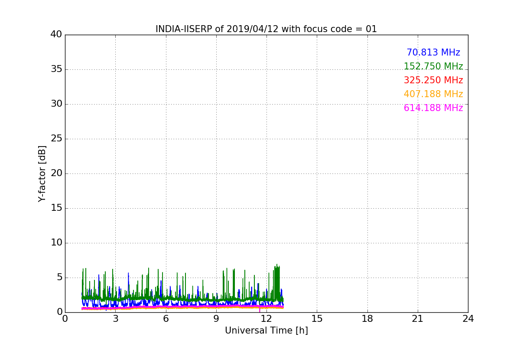Select the 407.188 MHz legend label
The height and width of the screenshot is (347, 520).
433,94
